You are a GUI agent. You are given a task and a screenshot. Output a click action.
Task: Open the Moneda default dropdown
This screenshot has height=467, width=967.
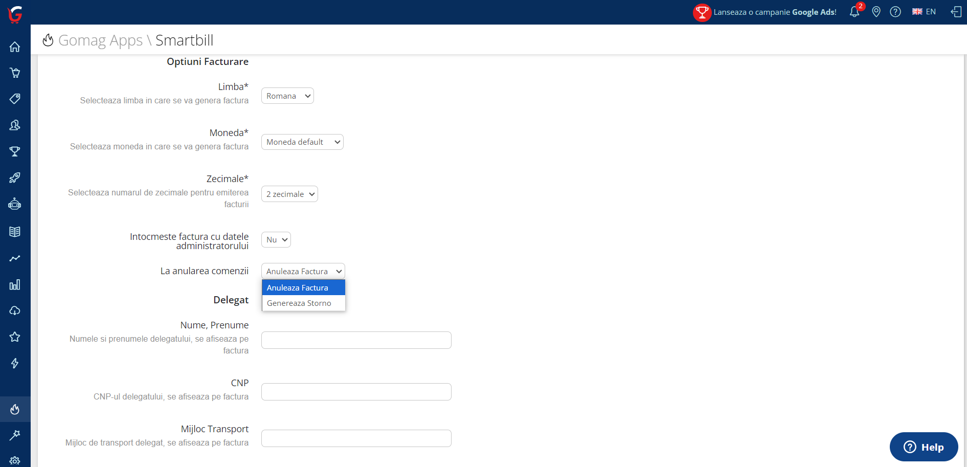pos(302,142)
